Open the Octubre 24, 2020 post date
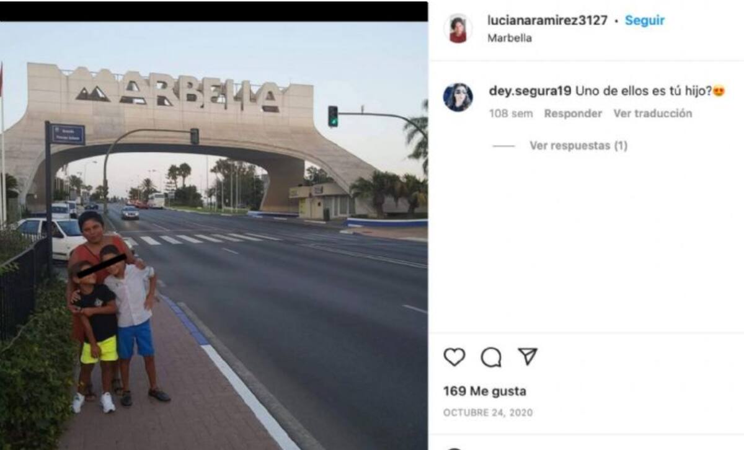This screenshot has height=450, width=744. click(488, 413)
